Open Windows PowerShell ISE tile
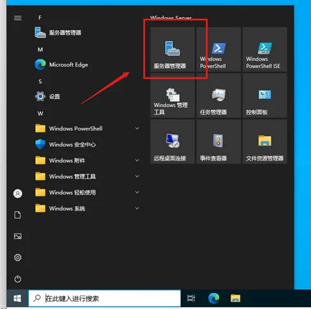The width and height of the screenshot is (311, 309). point(265,49)
